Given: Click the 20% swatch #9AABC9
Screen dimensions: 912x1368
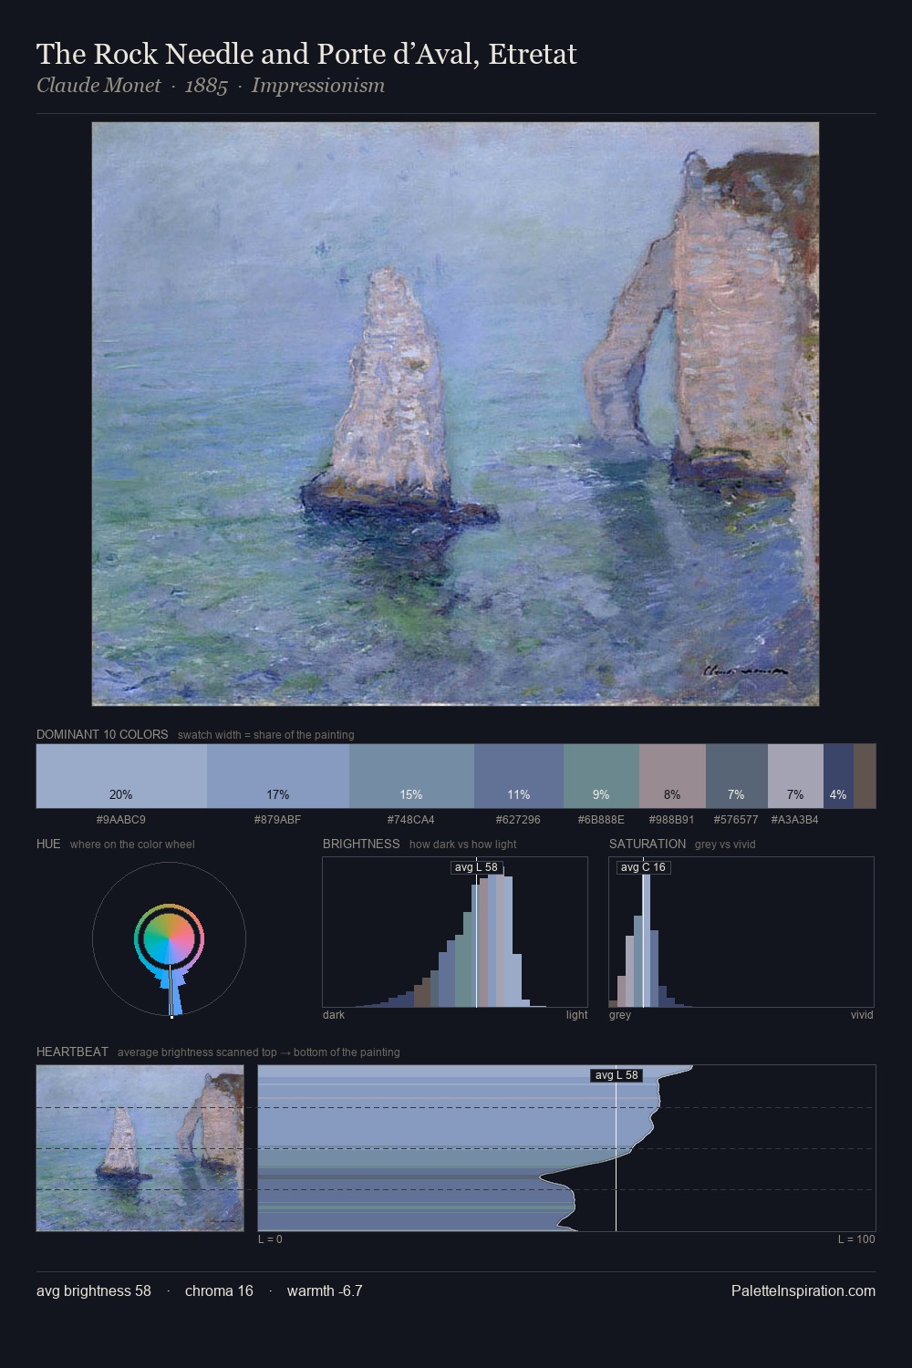Looking at the screenshot, I should 121,776.
